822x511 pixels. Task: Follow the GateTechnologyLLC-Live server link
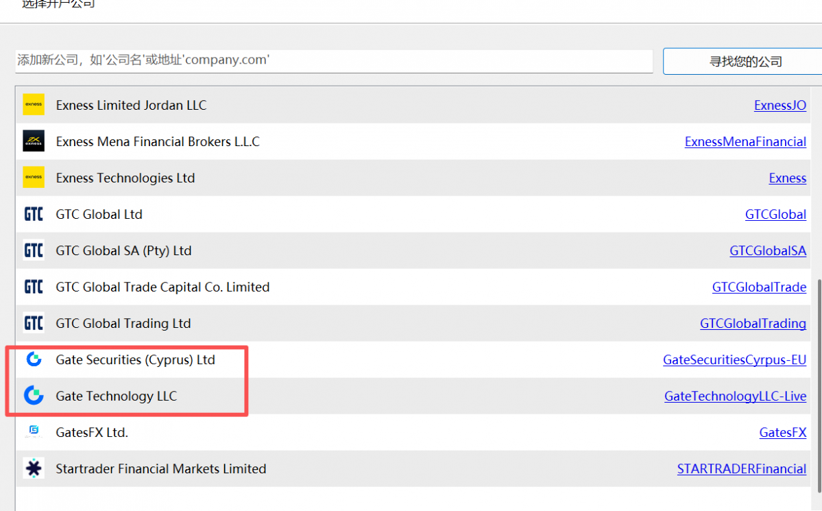736,396
